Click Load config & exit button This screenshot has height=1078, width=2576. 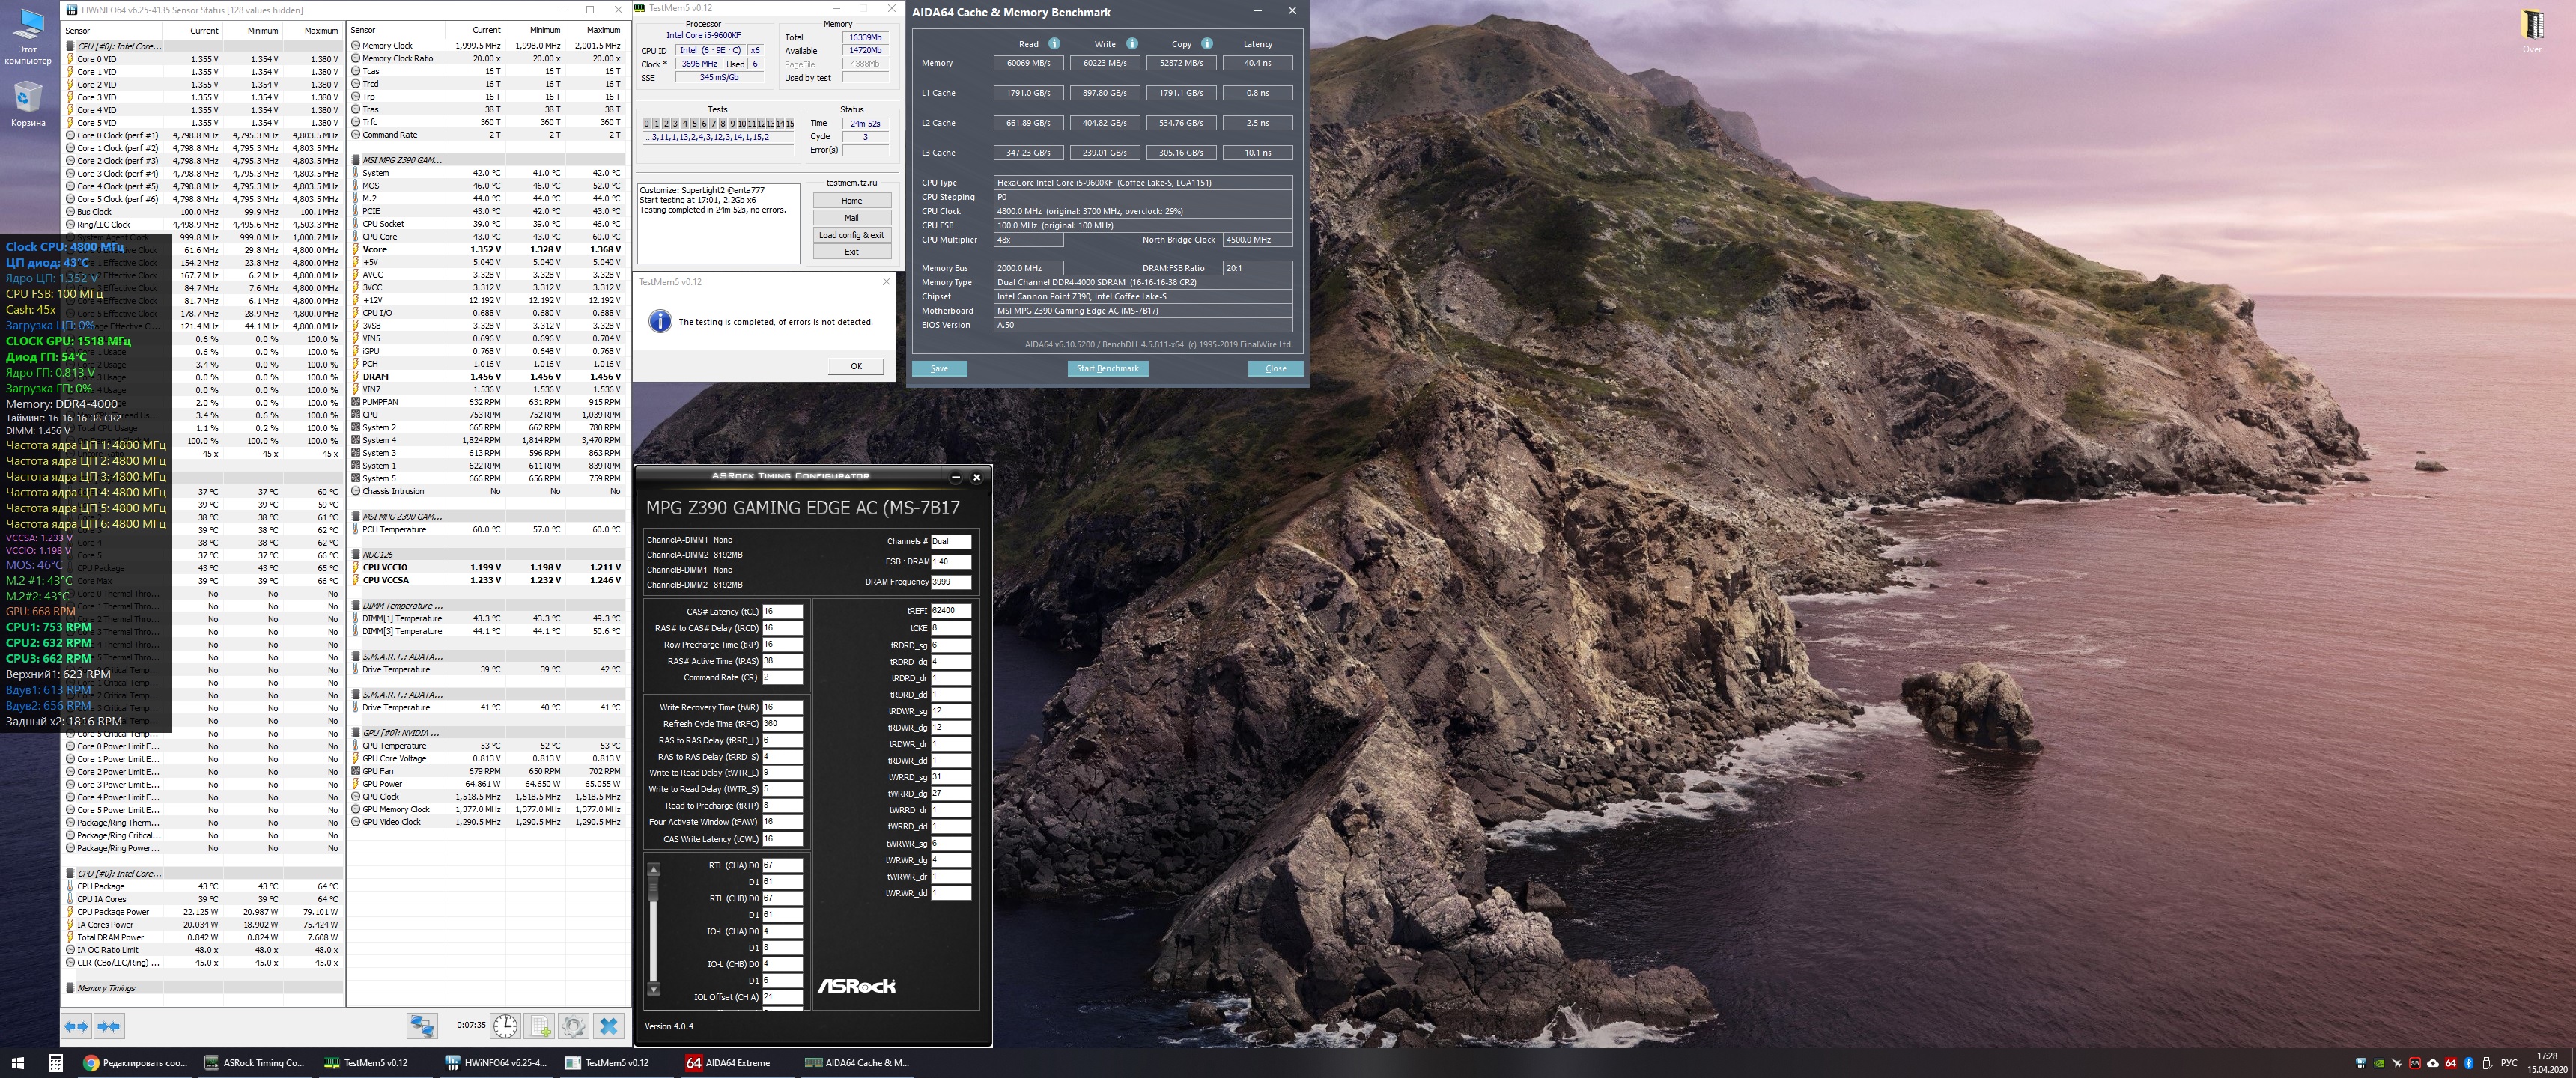click(x=851, y=235)
